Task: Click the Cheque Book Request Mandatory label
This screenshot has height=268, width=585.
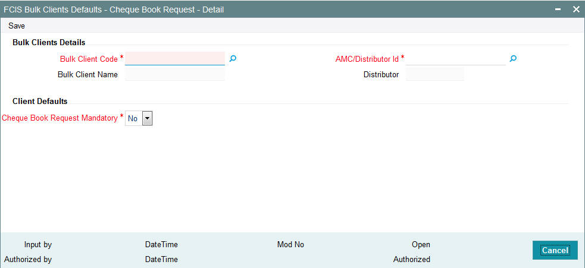Action: [60, 118]
